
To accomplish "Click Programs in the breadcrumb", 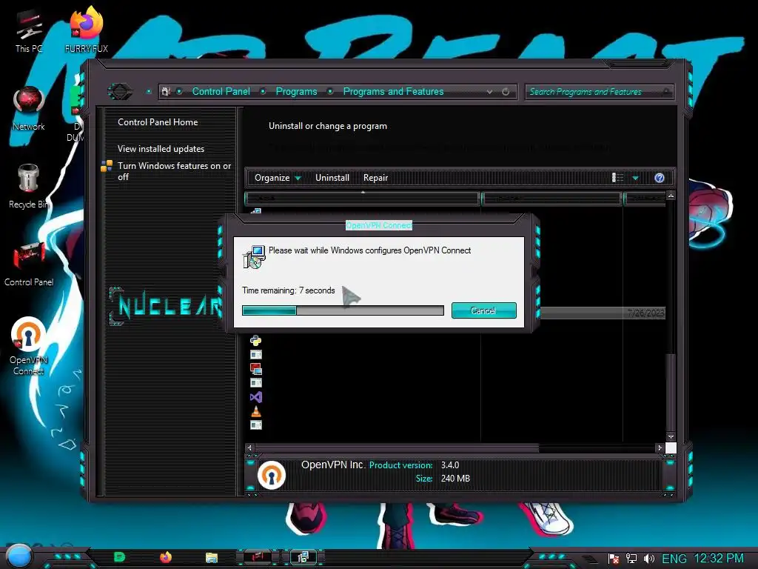I will (x=296, y=91).
